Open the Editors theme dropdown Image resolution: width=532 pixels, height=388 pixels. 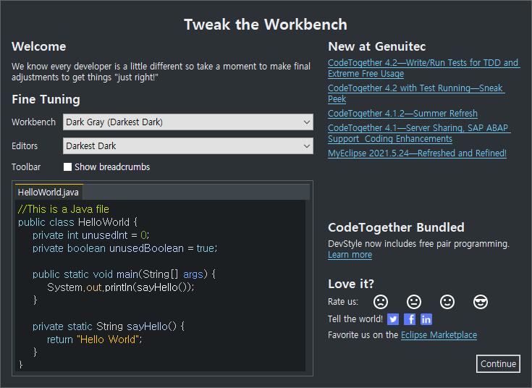pos(188,145)
